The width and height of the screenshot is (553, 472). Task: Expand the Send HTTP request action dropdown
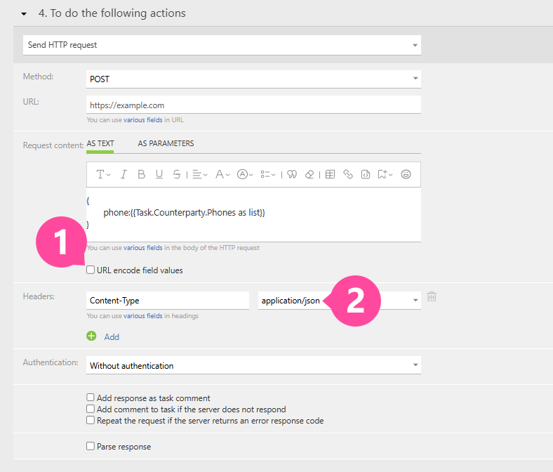222,45
